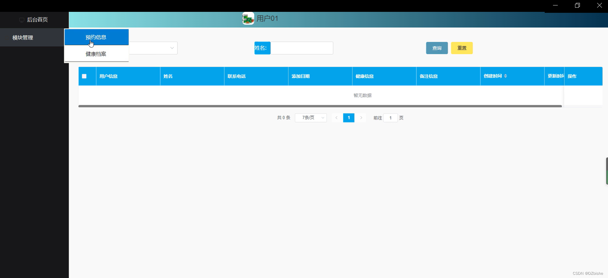Click the 暂无数据 empty table message
This screenshot has height=278, width=608.
pyautogui.click(x=362, y=95)
